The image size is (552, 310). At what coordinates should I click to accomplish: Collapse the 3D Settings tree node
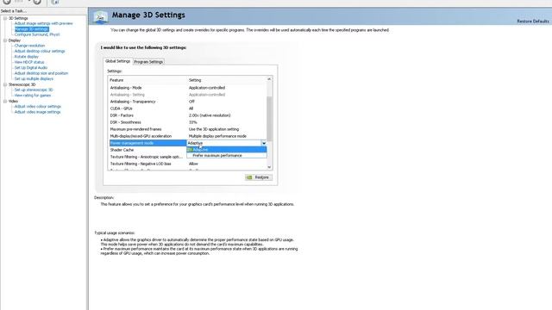coord(5,18)
